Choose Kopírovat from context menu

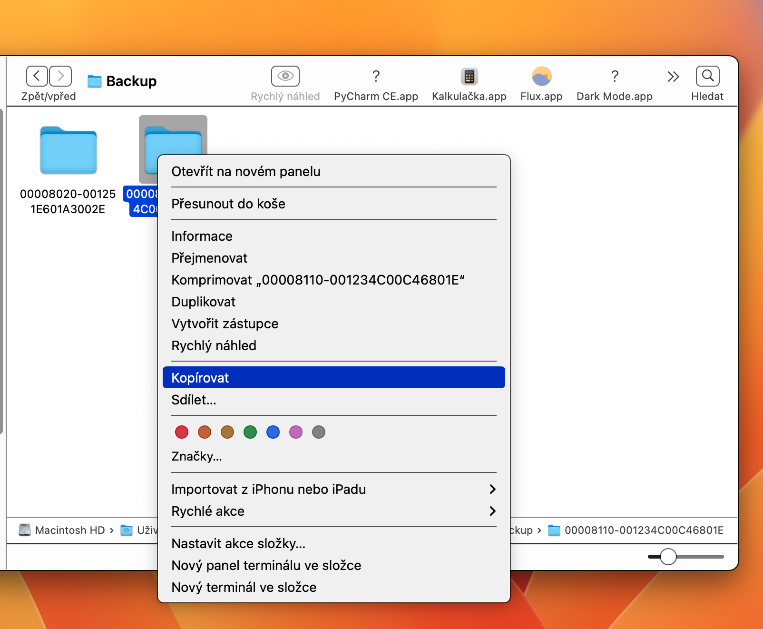coord(334,377)
